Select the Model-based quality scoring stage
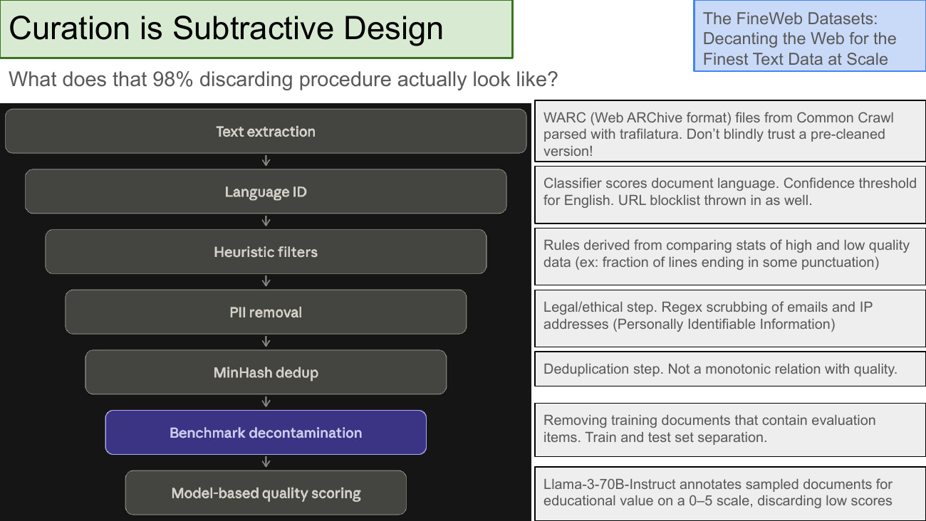The width and height of the screenshot is (926, 521). click(266, 493)
